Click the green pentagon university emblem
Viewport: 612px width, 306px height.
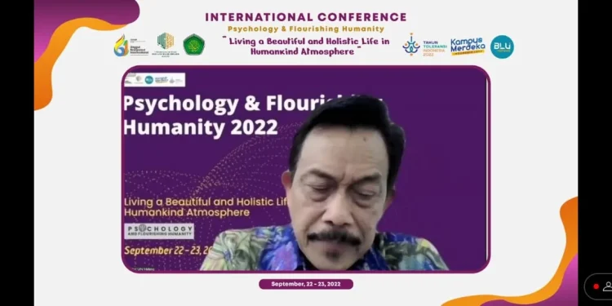pos(194,45)
